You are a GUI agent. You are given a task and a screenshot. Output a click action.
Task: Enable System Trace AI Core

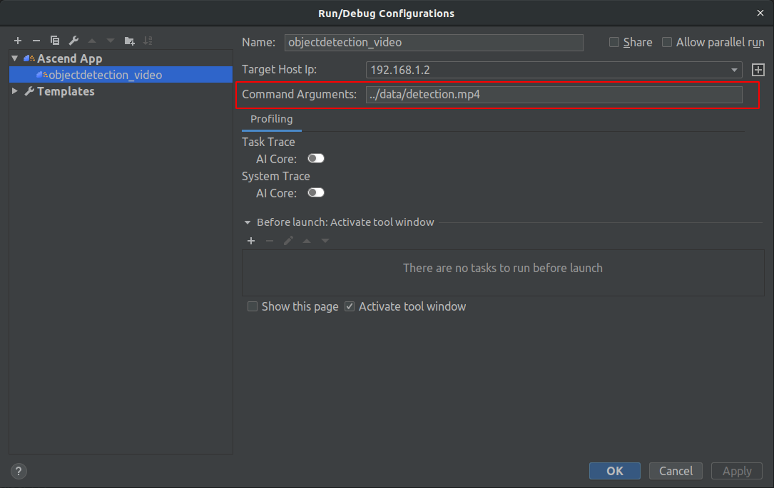click(315, 192)
